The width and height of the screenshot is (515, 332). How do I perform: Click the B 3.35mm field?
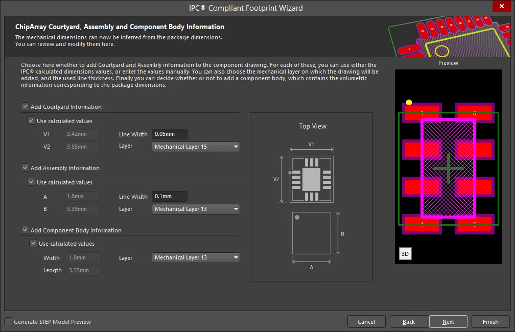point(81,209)
